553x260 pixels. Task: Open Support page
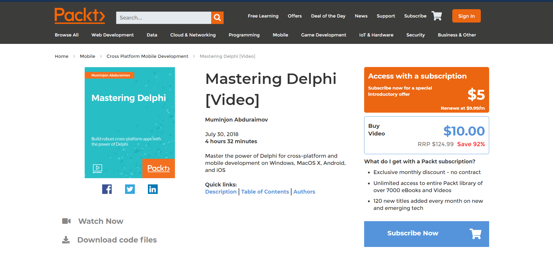[386, 16]
